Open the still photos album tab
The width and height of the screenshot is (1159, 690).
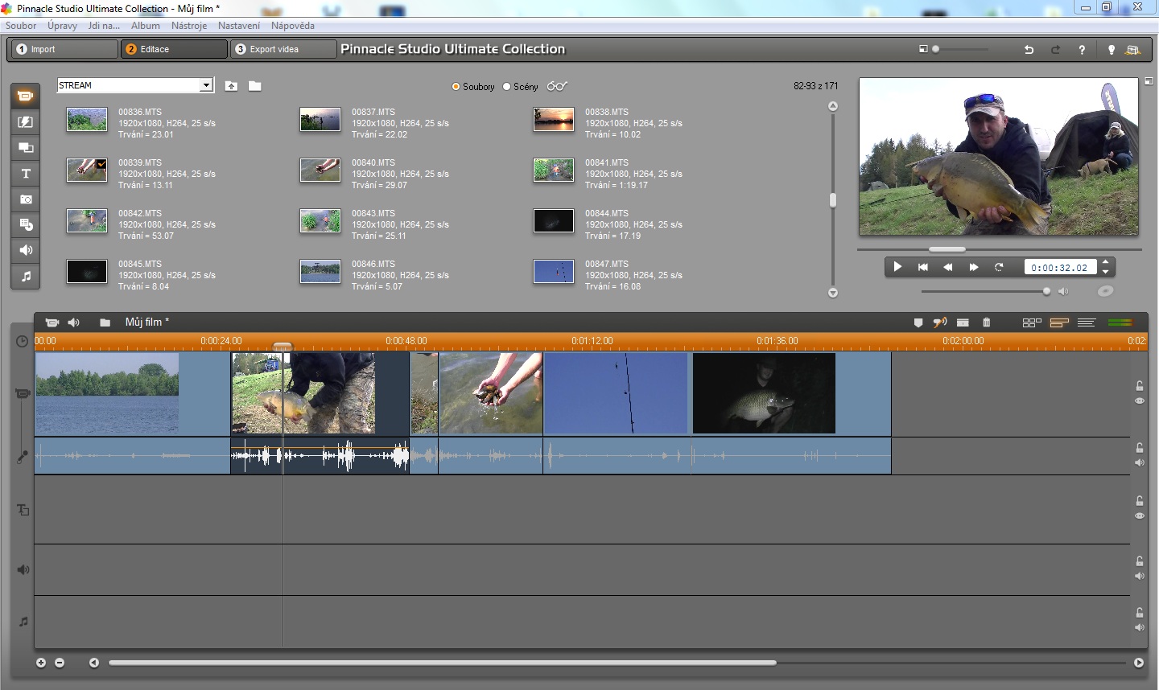[26, 199]
